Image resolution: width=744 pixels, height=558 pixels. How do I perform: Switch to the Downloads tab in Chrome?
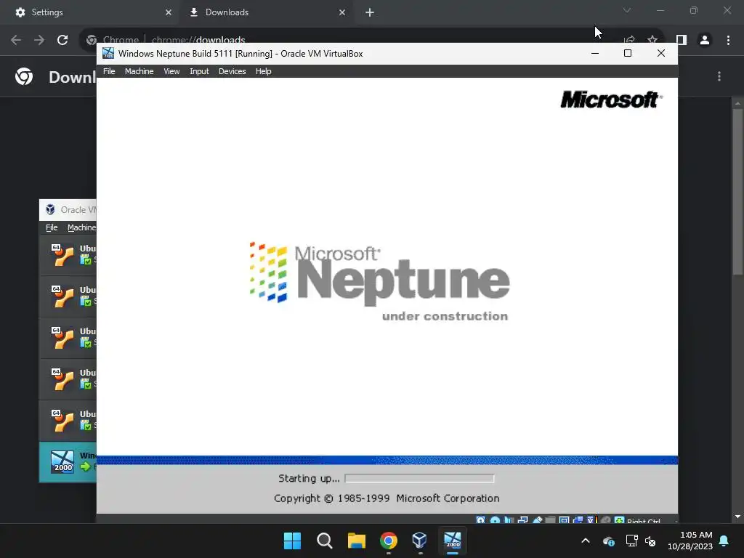(266, 12)
